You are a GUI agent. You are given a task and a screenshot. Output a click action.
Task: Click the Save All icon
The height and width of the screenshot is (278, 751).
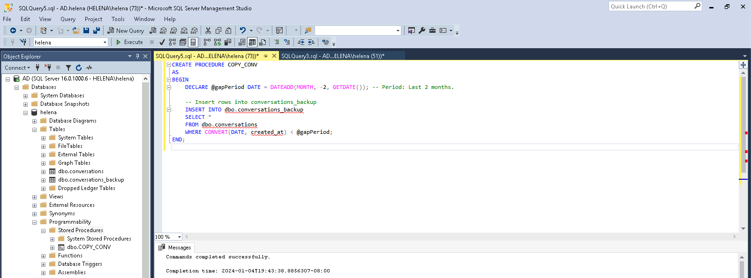[x=97, y=30]
